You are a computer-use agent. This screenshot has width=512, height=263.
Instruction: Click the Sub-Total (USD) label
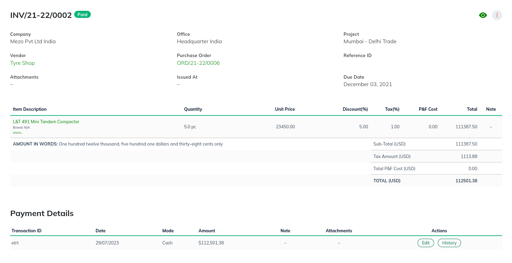[x=389, y=144]
